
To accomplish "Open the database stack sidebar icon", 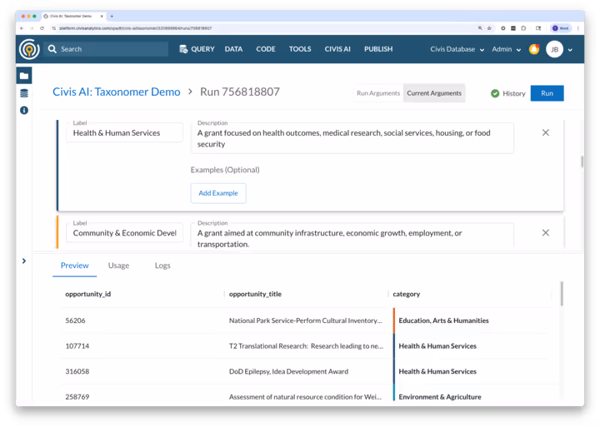I will tap(24, 93).
